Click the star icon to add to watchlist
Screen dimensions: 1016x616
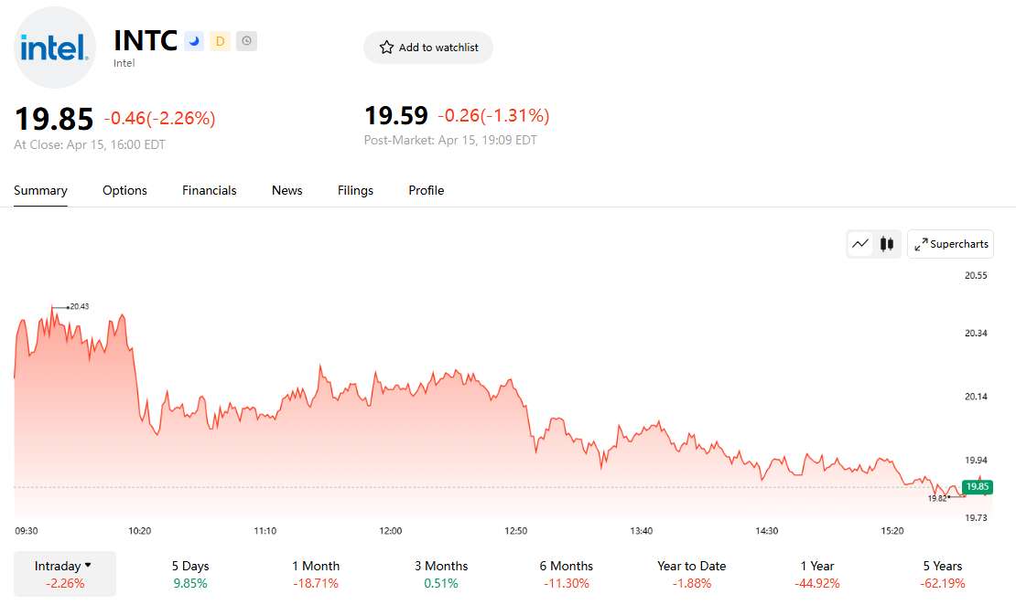[x=387, y=48]
